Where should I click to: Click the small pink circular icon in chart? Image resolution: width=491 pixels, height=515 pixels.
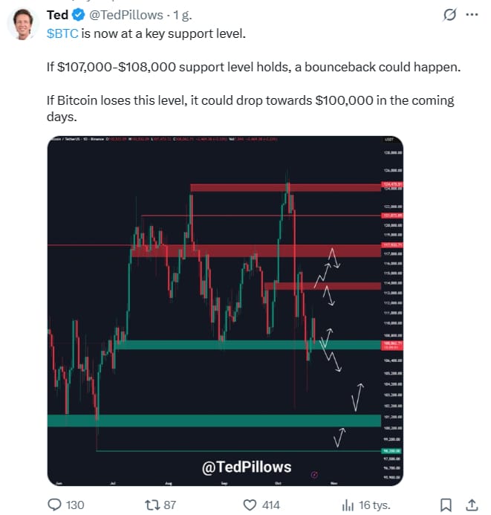(313, 473)
